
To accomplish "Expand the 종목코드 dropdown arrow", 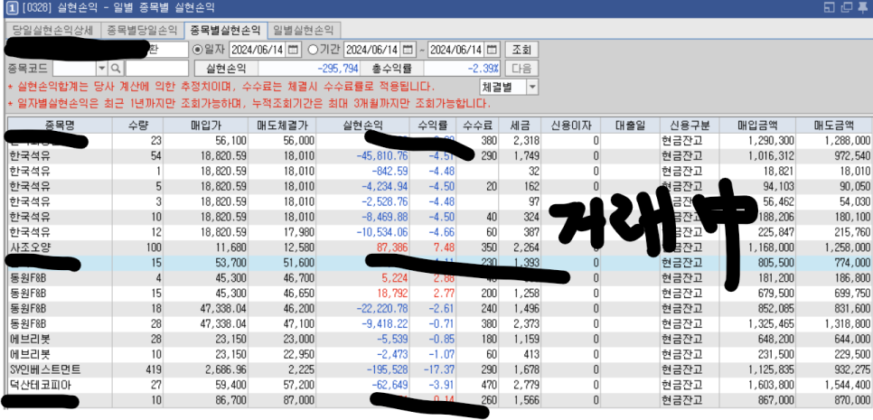I will coord(102,69).
